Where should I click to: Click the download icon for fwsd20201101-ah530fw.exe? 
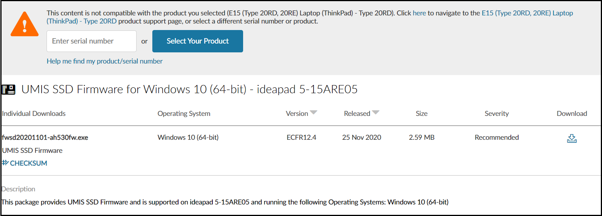coord(572,138)
